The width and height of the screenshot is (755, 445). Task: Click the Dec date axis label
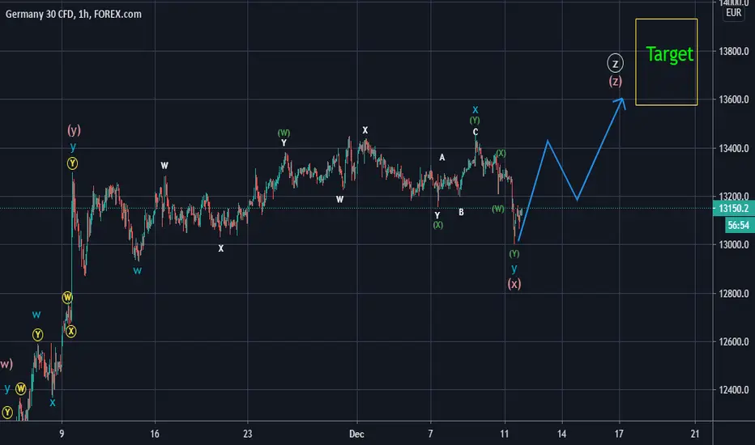[356, 434]
